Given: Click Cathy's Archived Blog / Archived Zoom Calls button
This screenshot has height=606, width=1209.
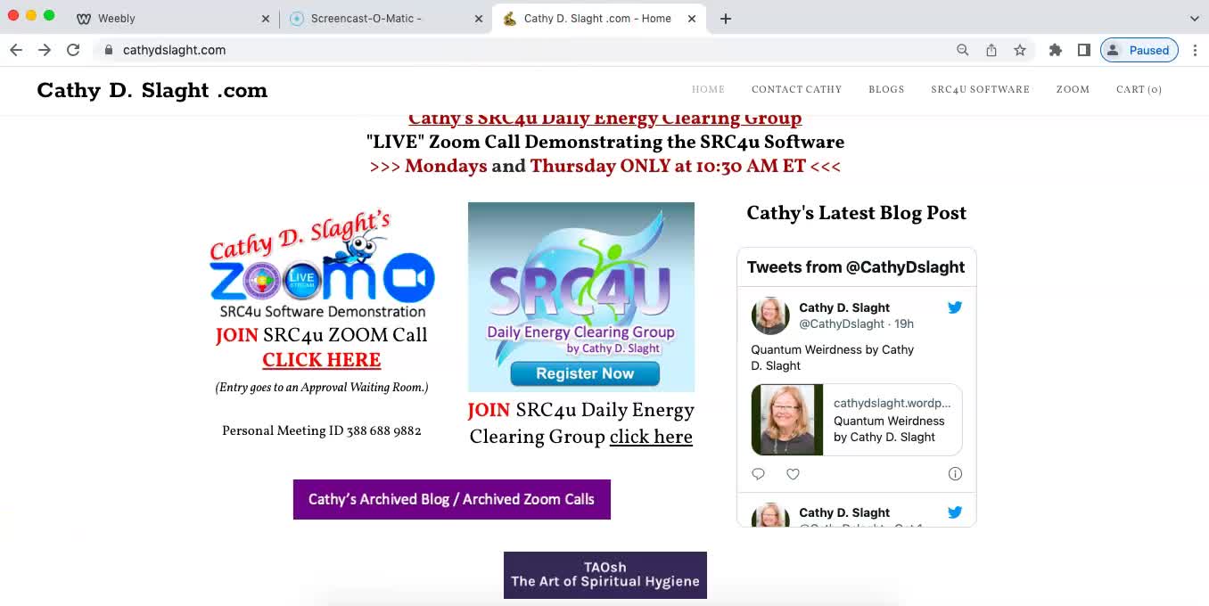Looking at the screenshot, I should tap(452, 499).
